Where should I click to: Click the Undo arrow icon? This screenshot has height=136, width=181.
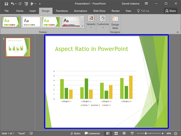tap(13, 4)
